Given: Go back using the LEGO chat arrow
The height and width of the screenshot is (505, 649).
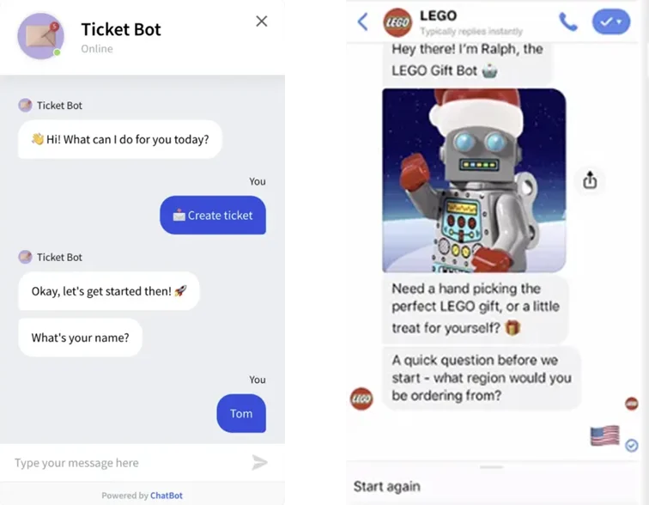Looking at the screenshot, I should pos(362,21).
